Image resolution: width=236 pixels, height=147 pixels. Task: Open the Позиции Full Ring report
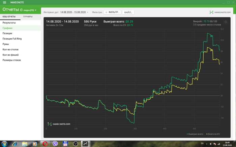21,39
